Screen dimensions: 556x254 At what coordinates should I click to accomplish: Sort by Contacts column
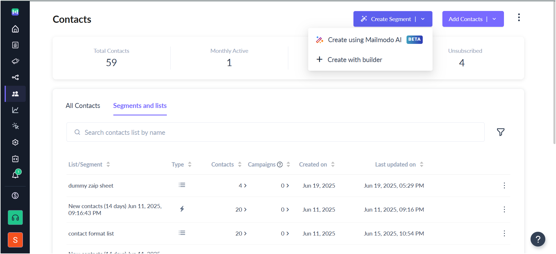click(240, 165)
